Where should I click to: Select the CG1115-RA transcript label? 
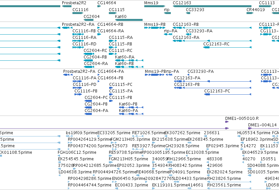tap(121, 38)
